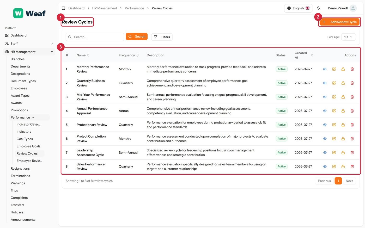Sort table by Name column

pos(83,55)
